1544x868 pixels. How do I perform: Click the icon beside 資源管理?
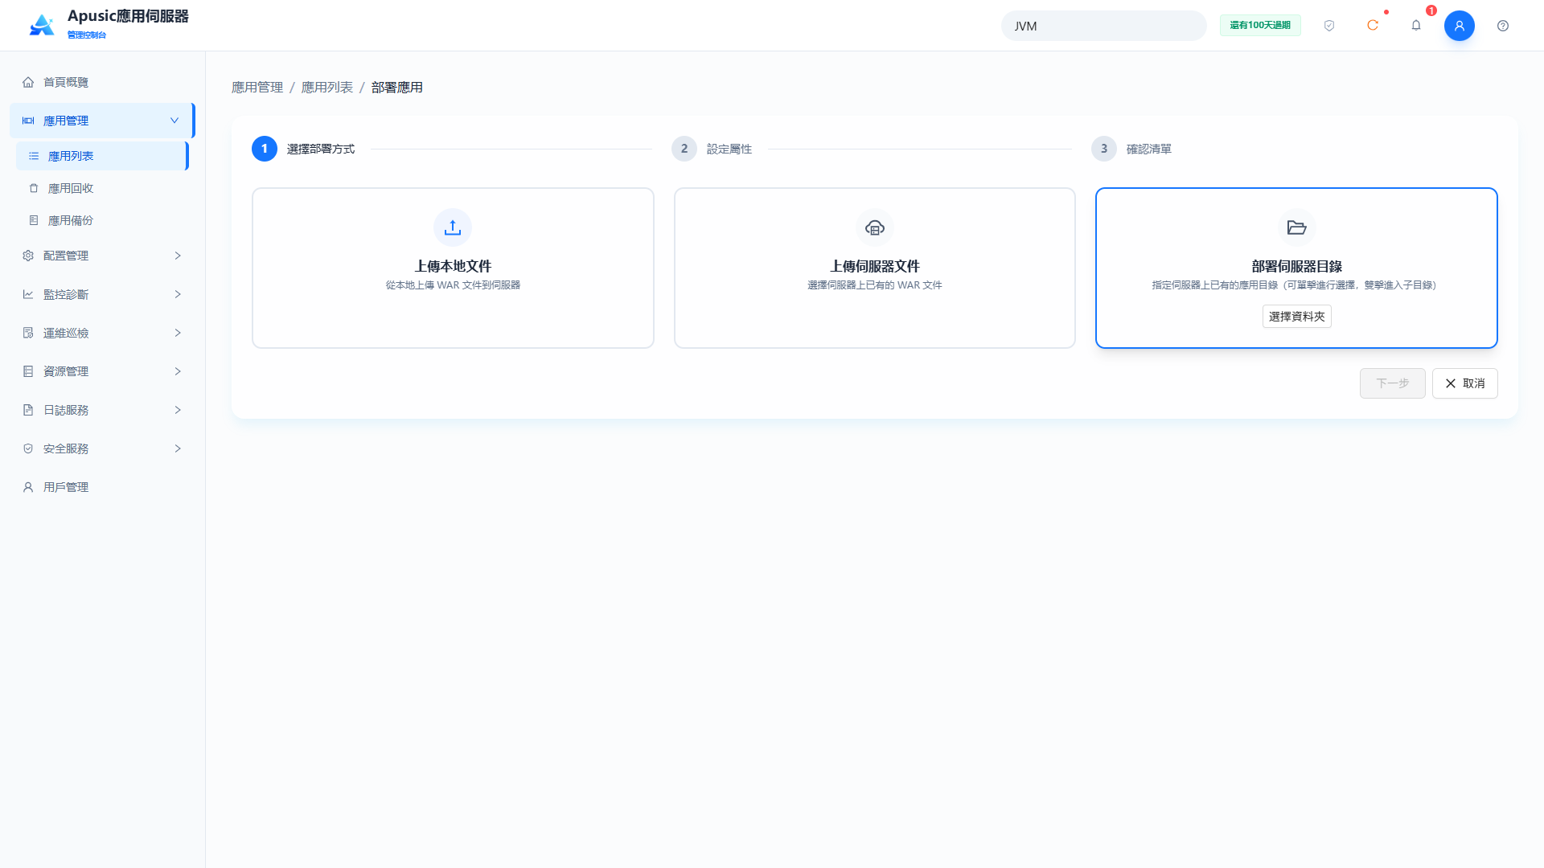click(x=28, y=371)
